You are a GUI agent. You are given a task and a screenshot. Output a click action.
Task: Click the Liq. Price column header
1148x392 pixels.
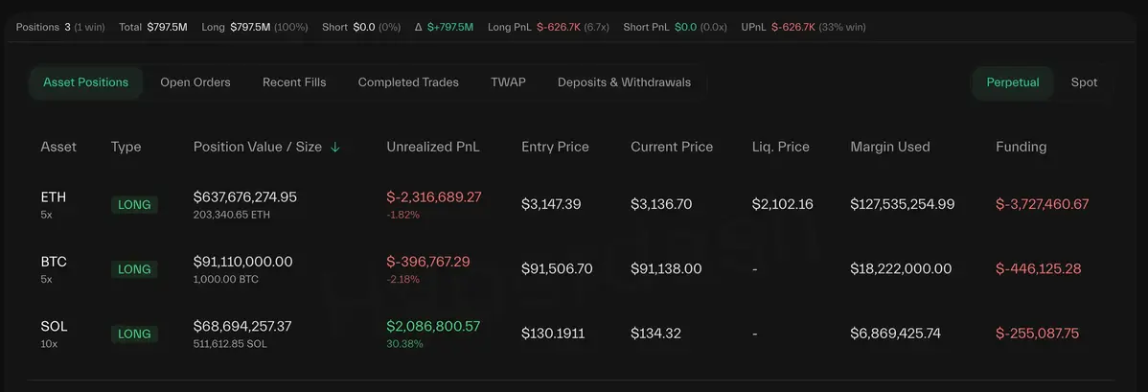coord(781,148)
